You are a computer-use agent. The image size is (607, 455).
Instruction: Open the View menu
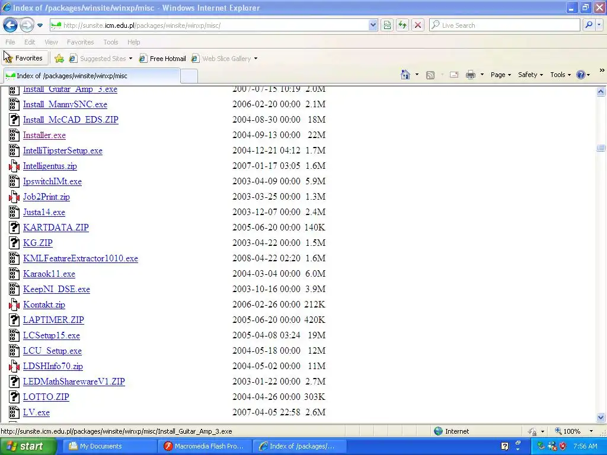pyautogui.click(x=51, y=42)
